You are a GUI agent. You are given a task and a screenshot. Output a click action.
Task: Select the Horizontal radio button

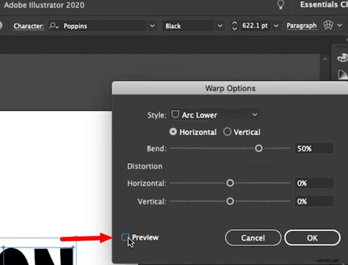(173, 132)
